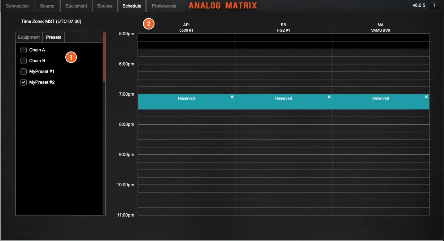
Task: Switch to the Source tab
Action: point(47,6)
